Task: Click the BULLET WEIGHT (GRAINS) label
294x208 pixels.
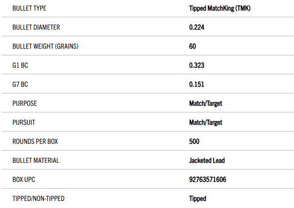Action: [x=46, y=46]
